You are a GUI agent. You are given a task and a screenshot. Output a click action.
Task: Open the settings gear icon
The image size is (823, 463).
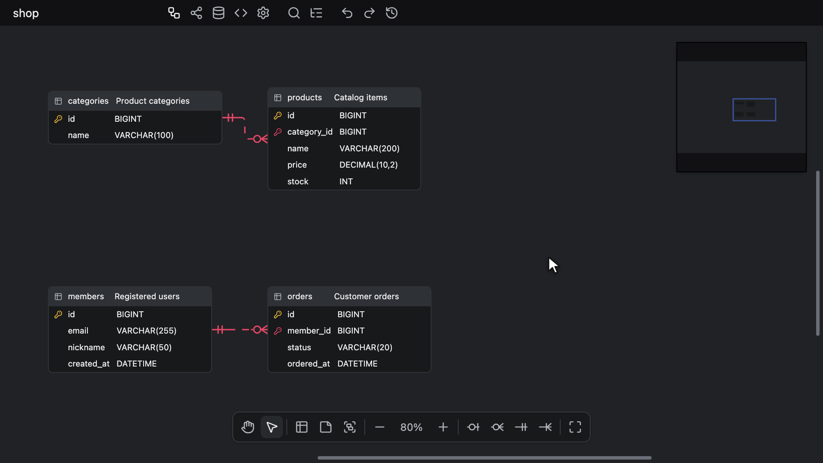263,13
